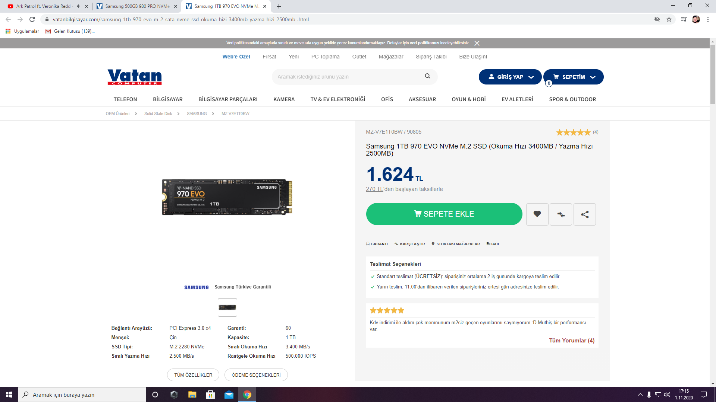Open Tüm Yorumlar (4) link
716x402 pixels.
pos(571,341)
